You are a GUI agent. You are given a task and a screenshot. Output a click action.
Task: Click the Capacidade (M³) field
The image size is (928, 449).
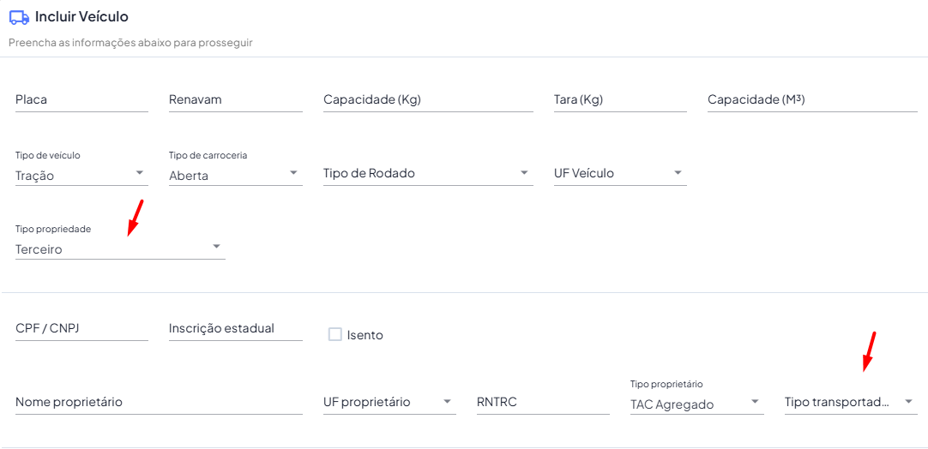pos(811,100)
